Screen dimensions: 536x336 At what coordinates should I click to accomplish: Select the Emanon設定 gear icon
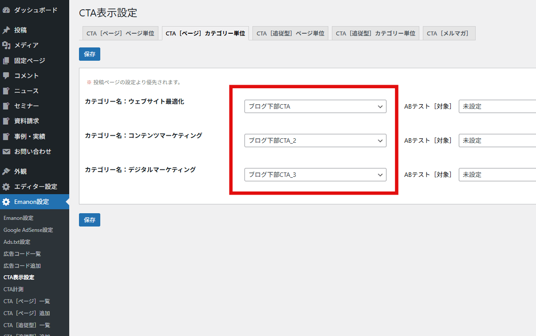click(x=6, y=201)
